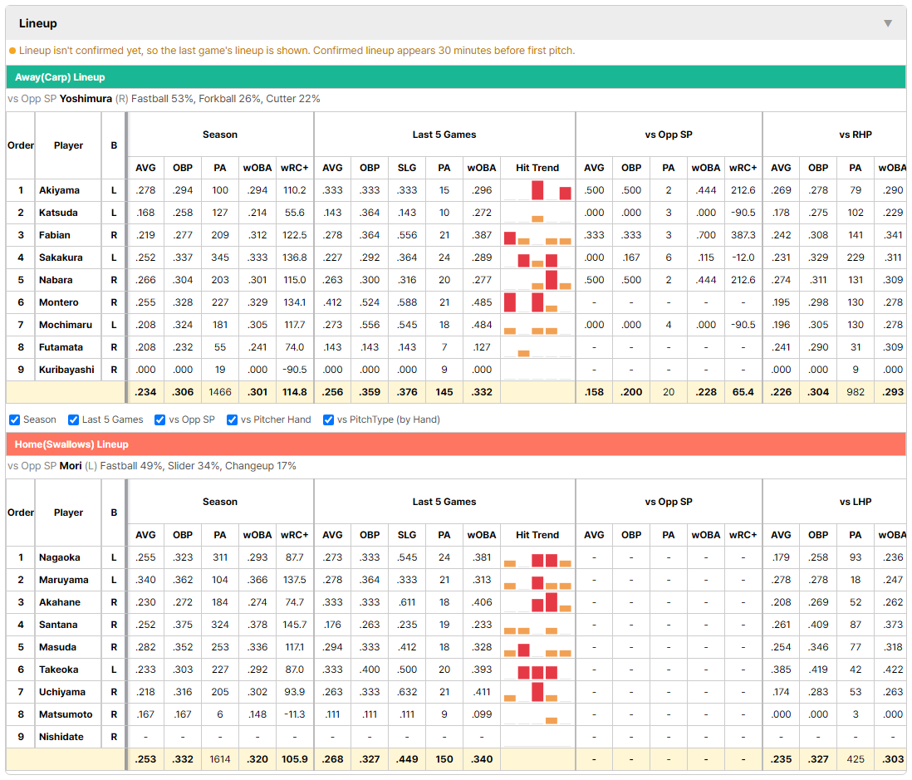The image size is (912, 780).
Task: Click Akiyama's hit trend chart
Action: pos(537,190)
